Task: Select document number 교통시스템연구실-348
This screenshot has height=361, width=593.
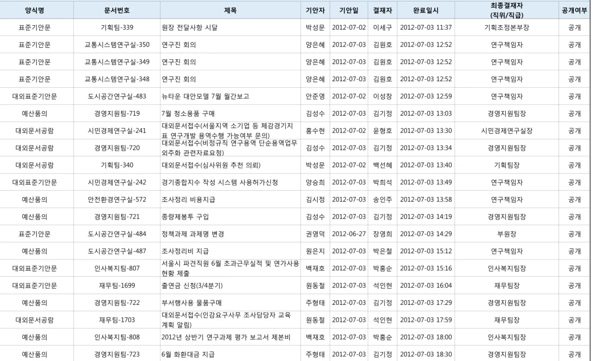Action: (117, 79)
